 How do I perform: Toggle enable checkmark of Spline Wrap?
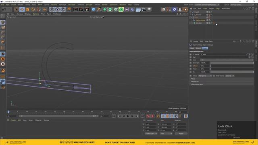pyautogui.click(x=211, y=20)
